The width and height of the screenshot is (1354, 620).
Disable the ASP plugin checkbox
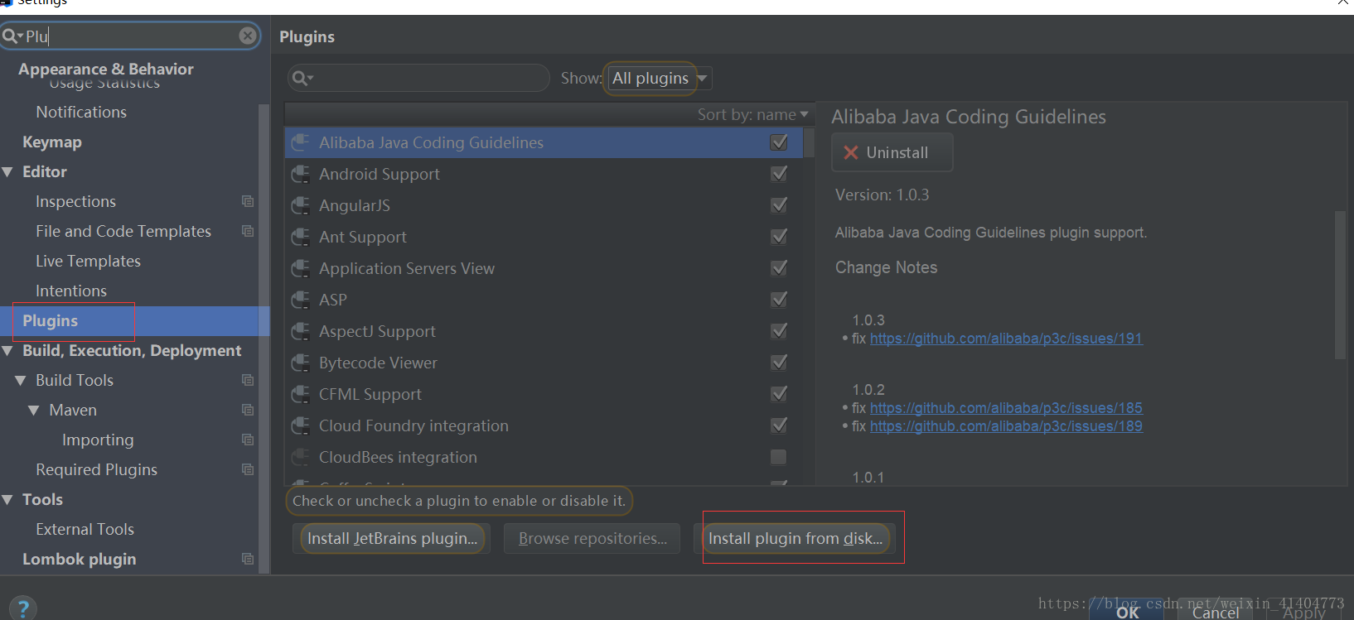[779, 300]
